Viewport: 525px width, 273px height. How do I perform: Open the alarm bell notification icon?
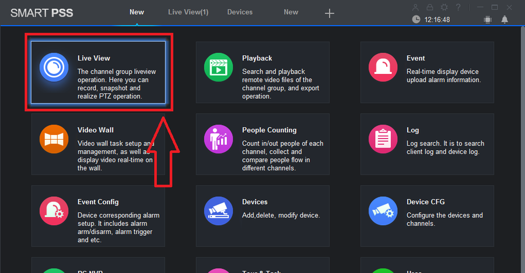(x=505, y=20)
